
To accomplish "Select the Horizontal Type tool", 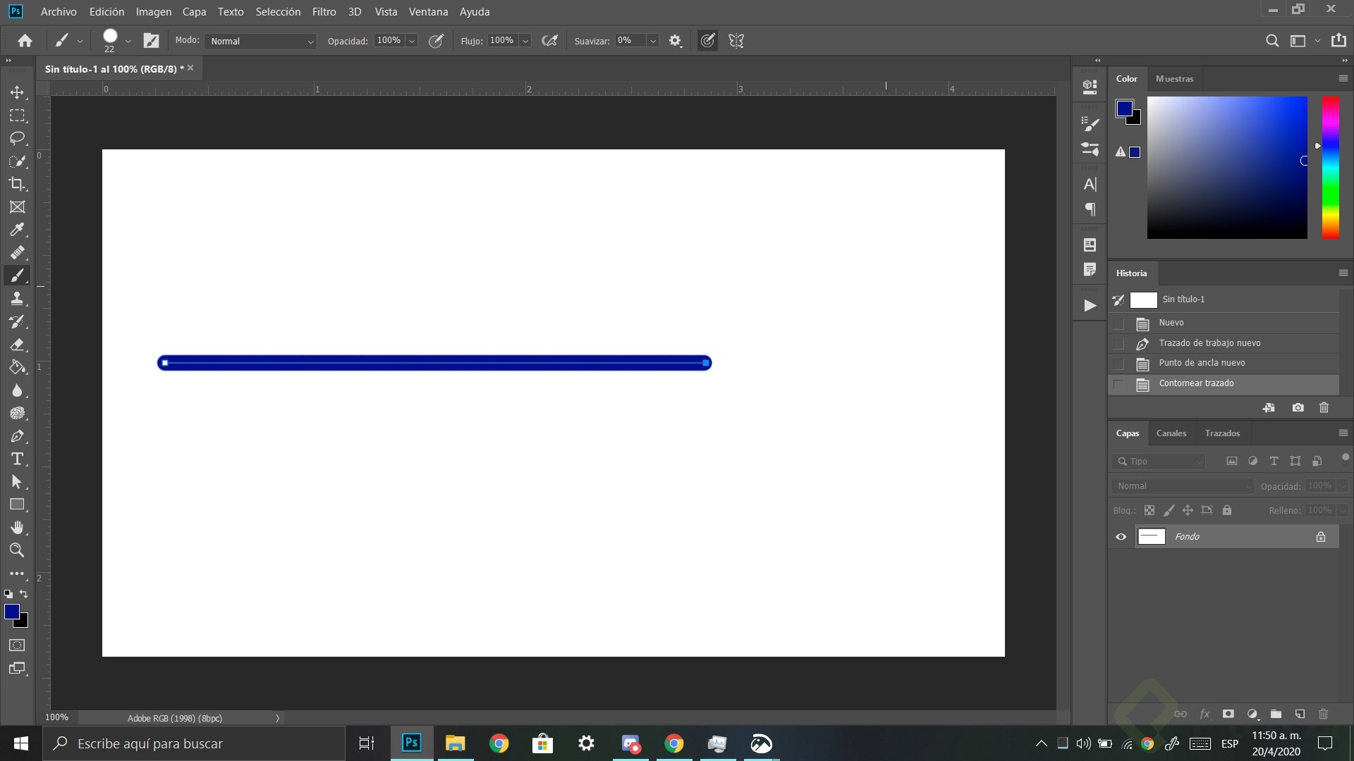I will (x=17, y=459).
